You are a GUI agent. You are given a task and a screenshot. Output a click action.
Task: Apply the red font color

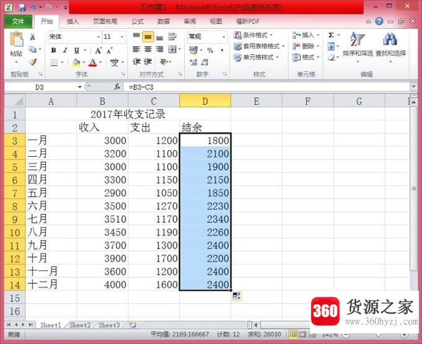coord(93,63)
